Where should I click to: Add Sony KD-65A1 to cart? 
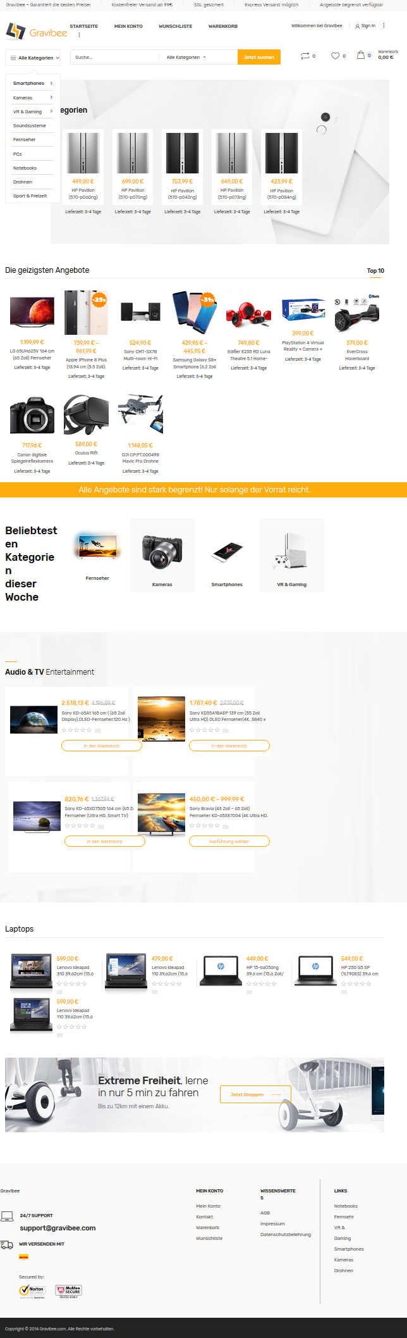point(101,746)
